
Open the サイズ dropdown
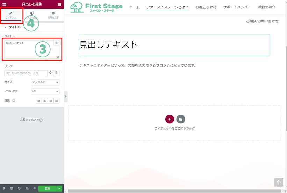point(45,82)
